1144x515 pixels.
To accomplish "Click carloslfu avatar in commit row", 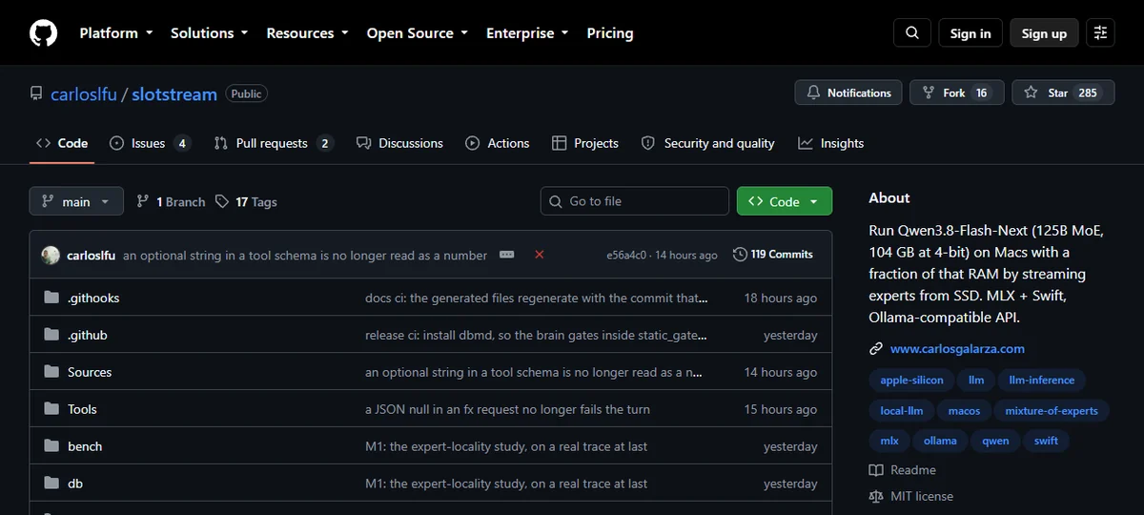I will pos(51,255).
